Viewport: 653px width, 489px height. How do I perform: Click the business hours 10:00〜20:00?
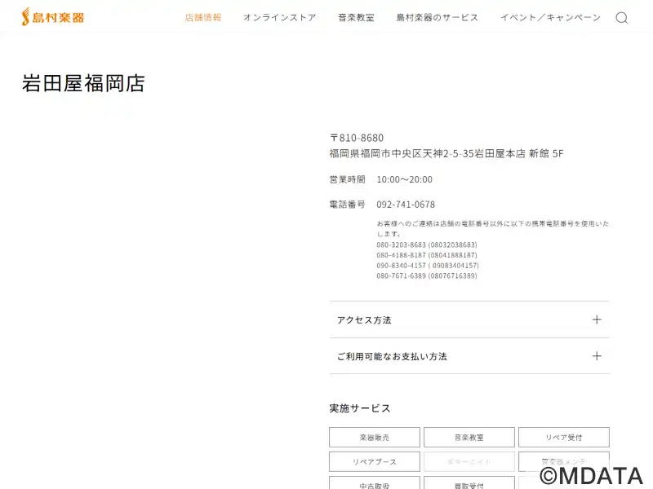tap(404, 179)
